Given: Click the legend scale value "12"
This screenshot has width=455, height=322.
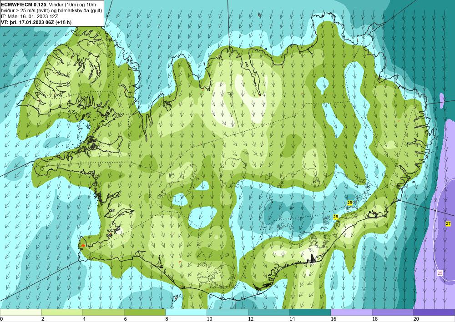Looking at the screenshot, I should point(251,319).
